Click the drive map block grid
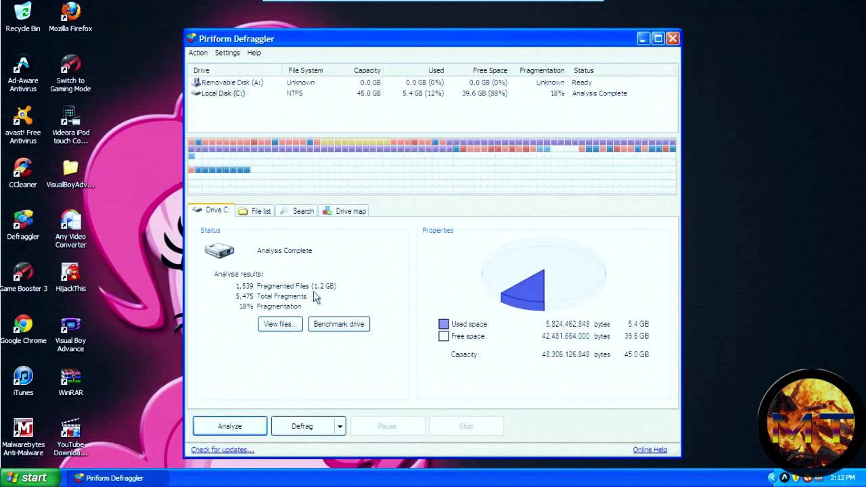The height and width of the screenshot is (487, 866). [432, 166]
